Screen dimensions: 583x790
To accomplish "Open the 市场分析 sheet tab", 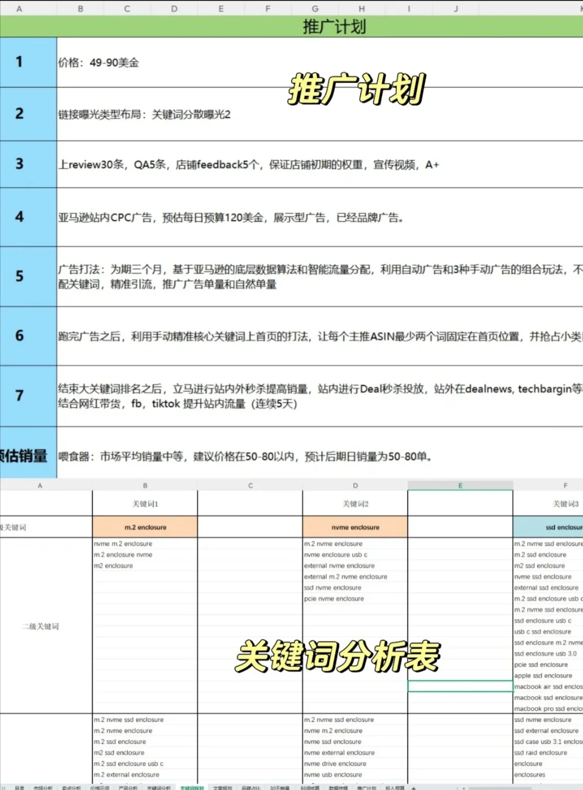I will 43,788.
